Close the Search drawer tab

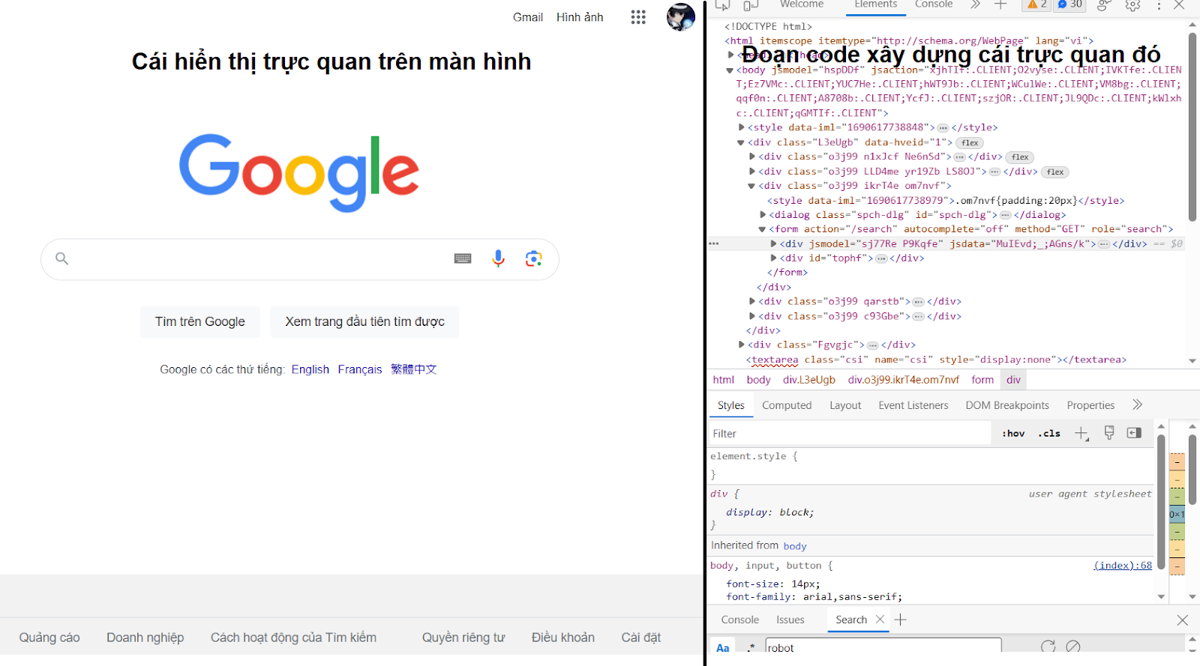pos(880,620)
